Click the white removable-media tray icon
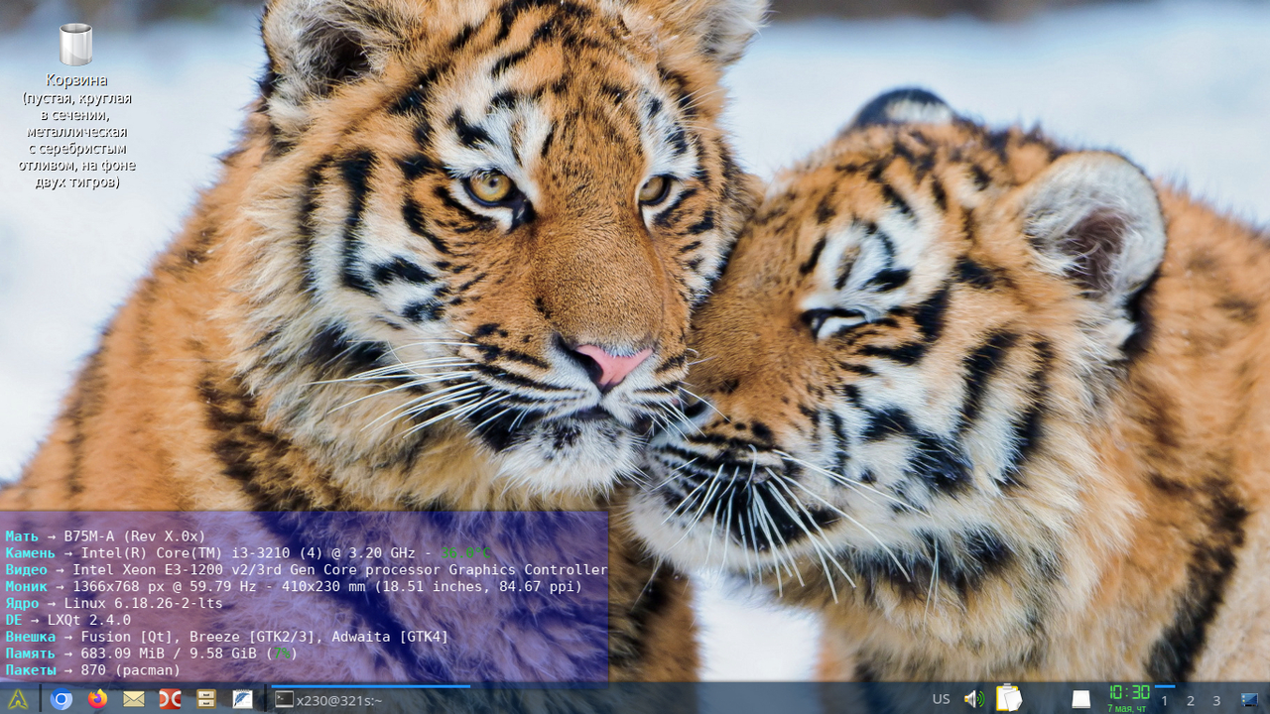The image size is (1270, 714). (x=1080, y=699)
